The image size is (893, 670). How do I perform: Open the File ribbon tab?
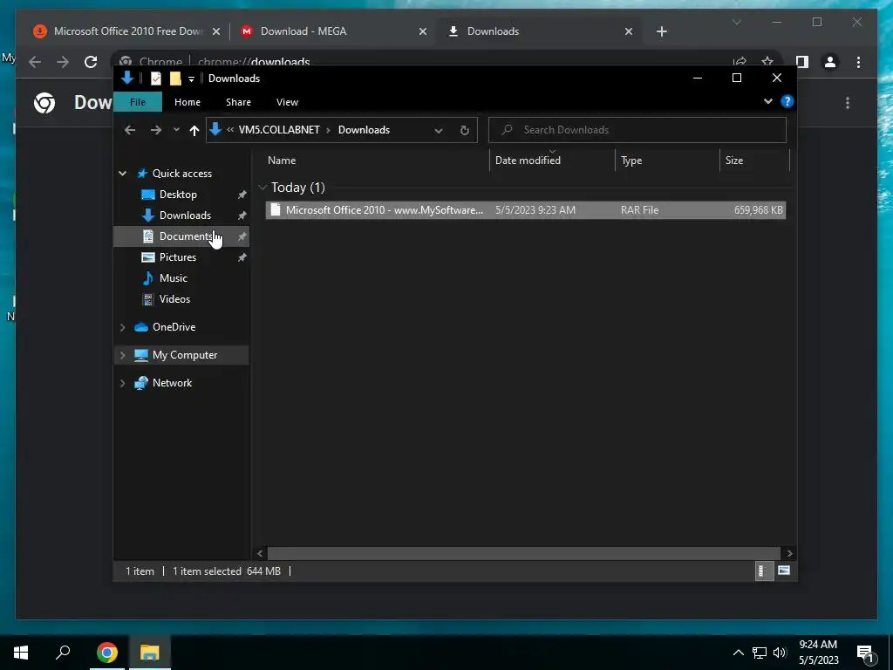coord(138,102)
